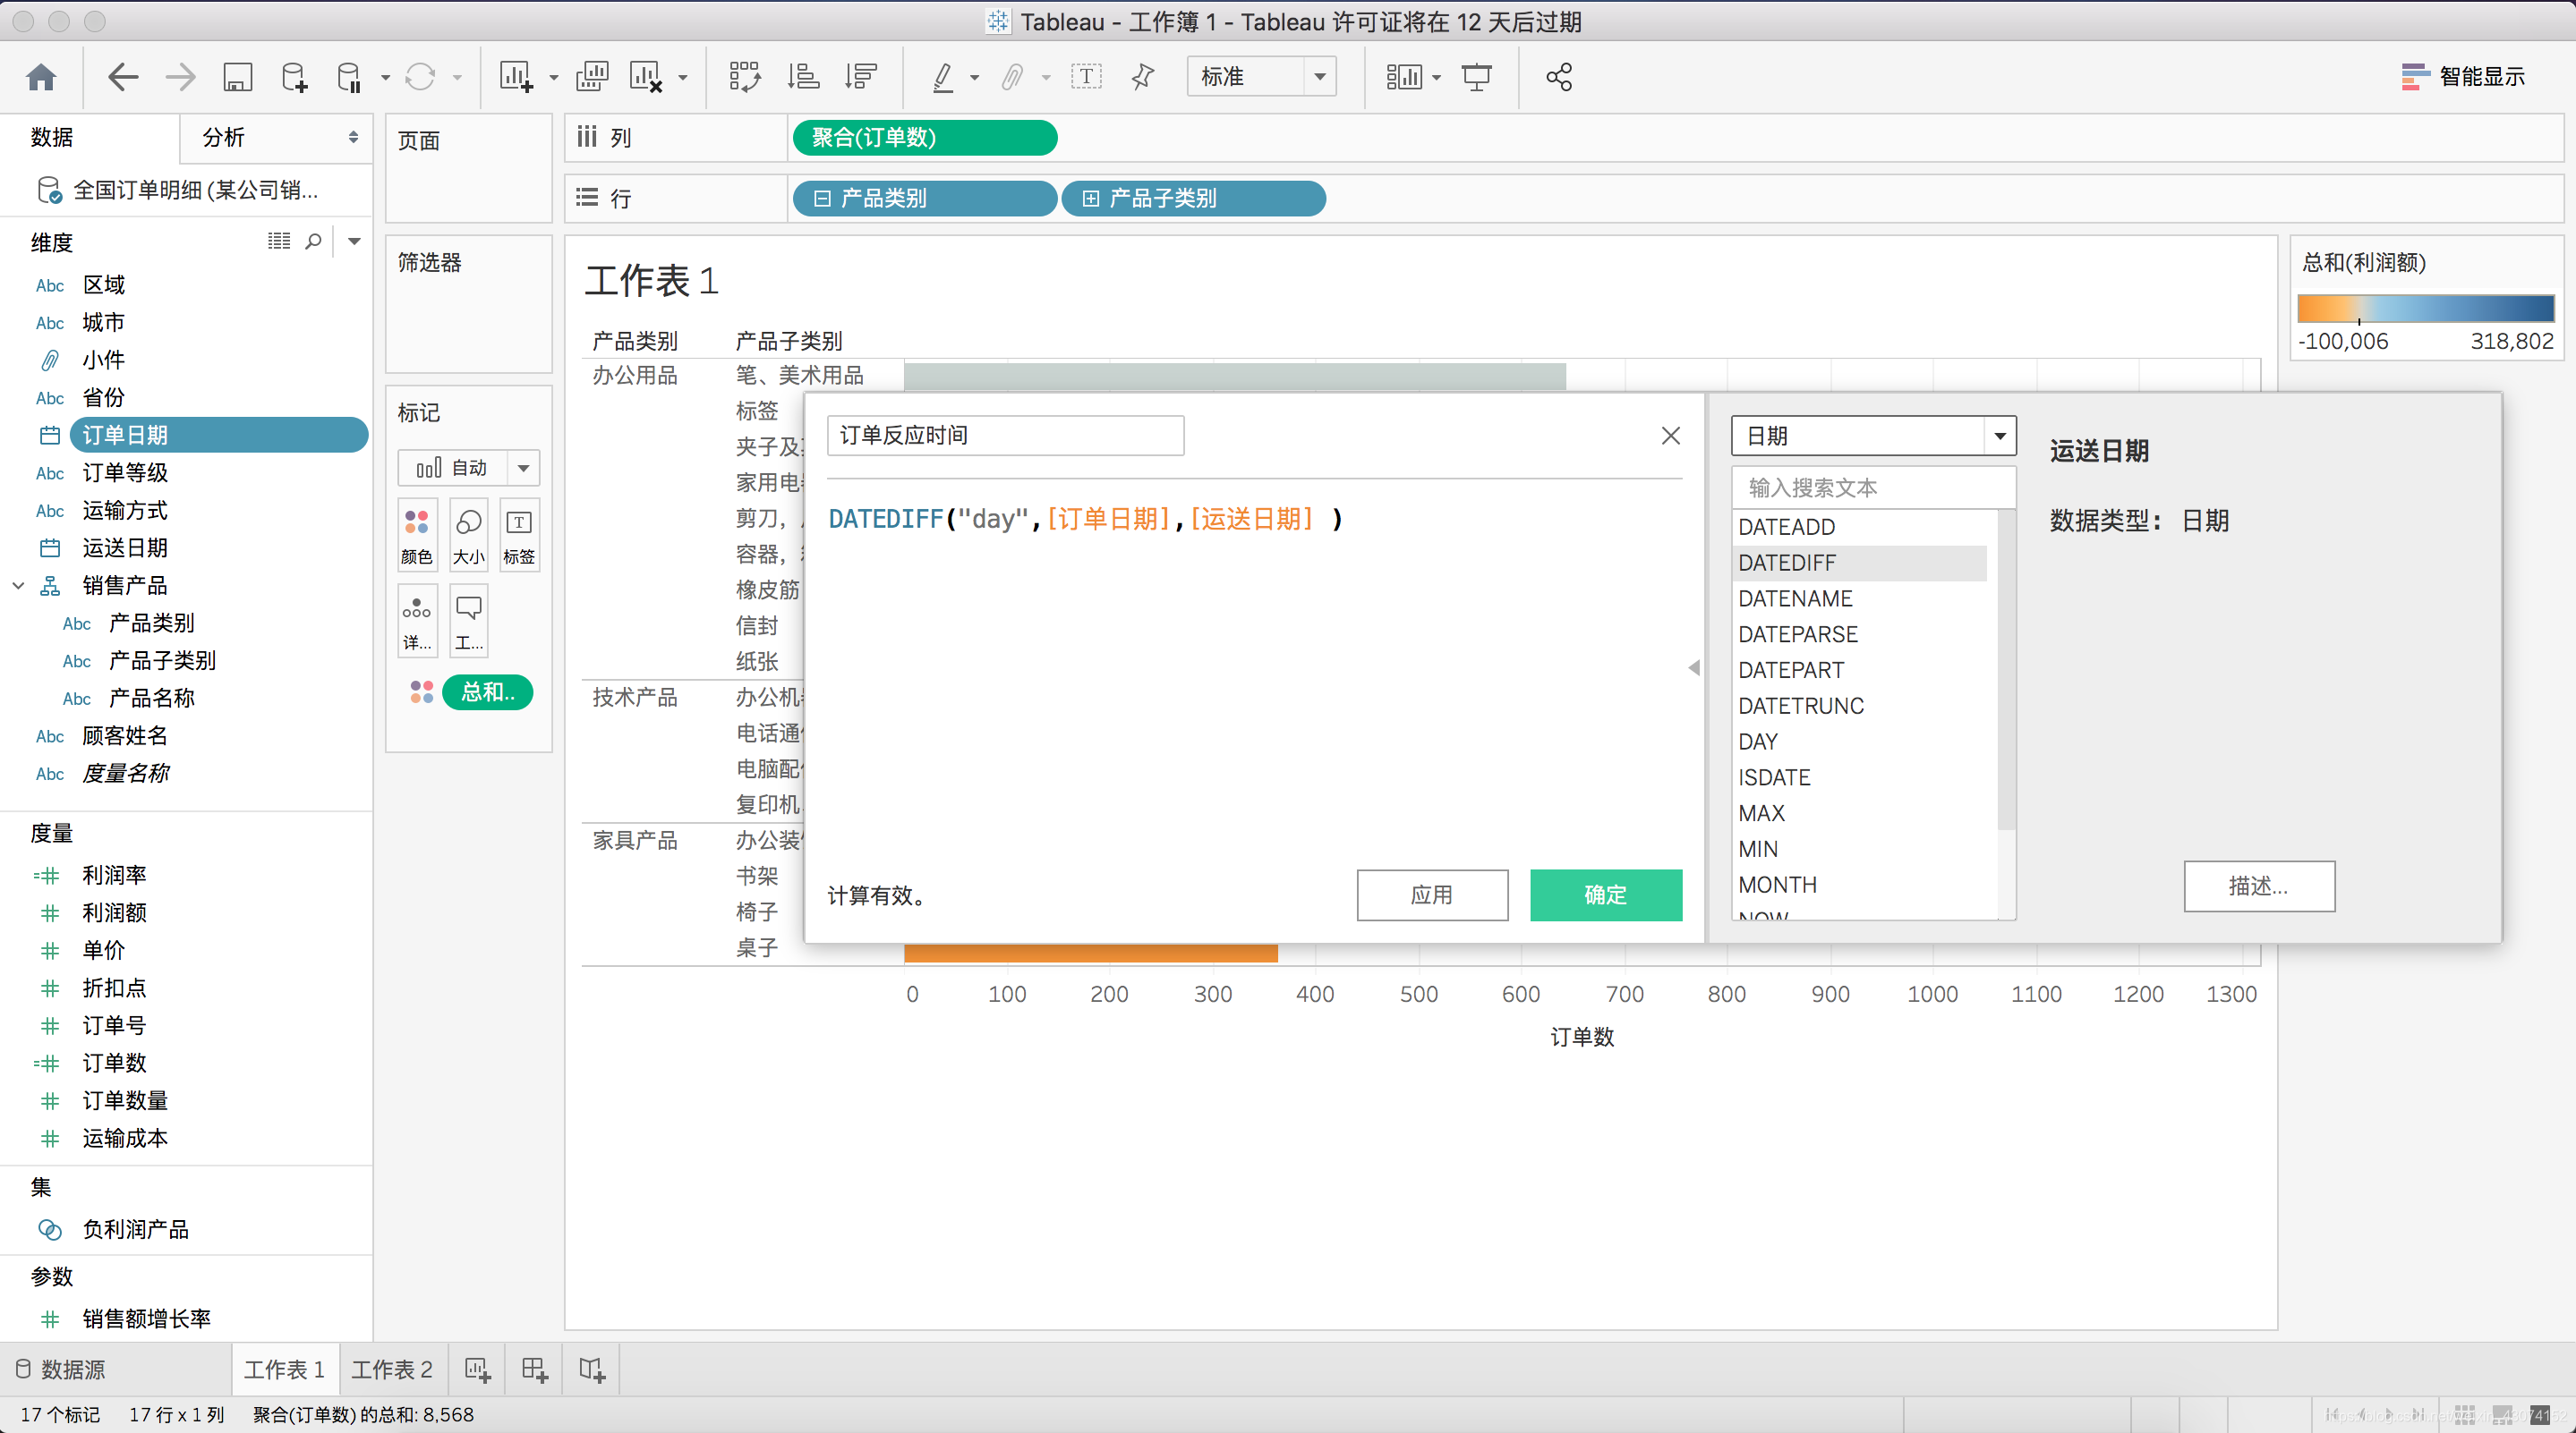
Task: Collapse the 产品类别 pill in rows
Action: click(x=822, y=198)
